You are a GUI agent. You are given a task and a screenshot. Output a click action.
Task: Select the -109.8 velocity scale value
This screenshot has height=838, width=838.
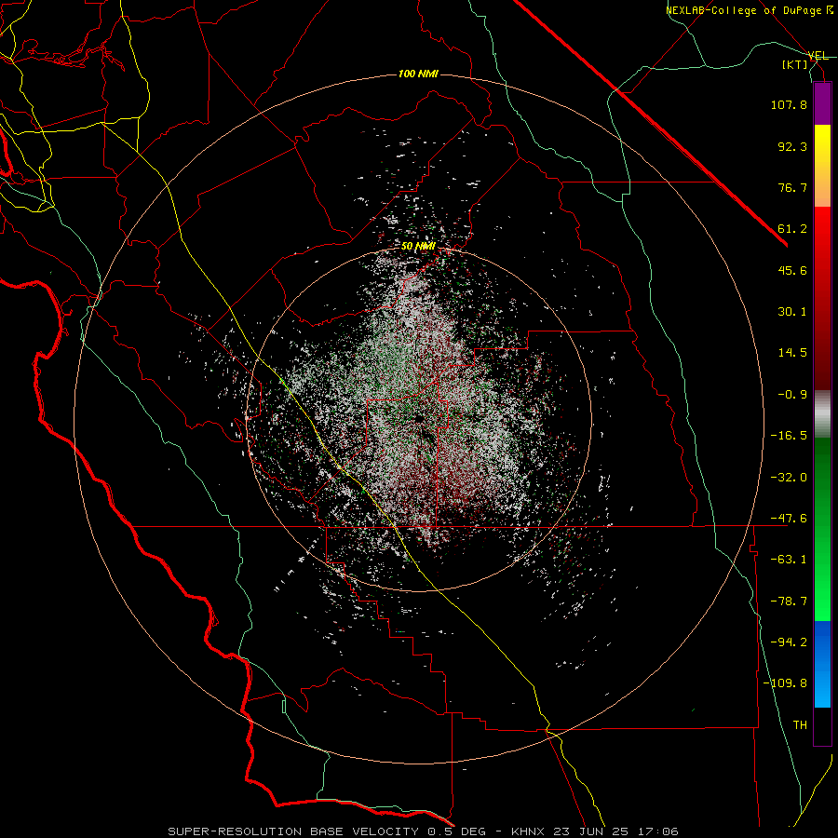point(786,683)
